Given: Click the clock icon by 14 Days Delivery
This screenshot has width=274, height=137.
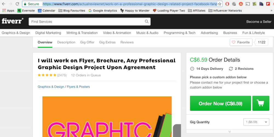Looking at the screenshot, I should tap(192, 69).
